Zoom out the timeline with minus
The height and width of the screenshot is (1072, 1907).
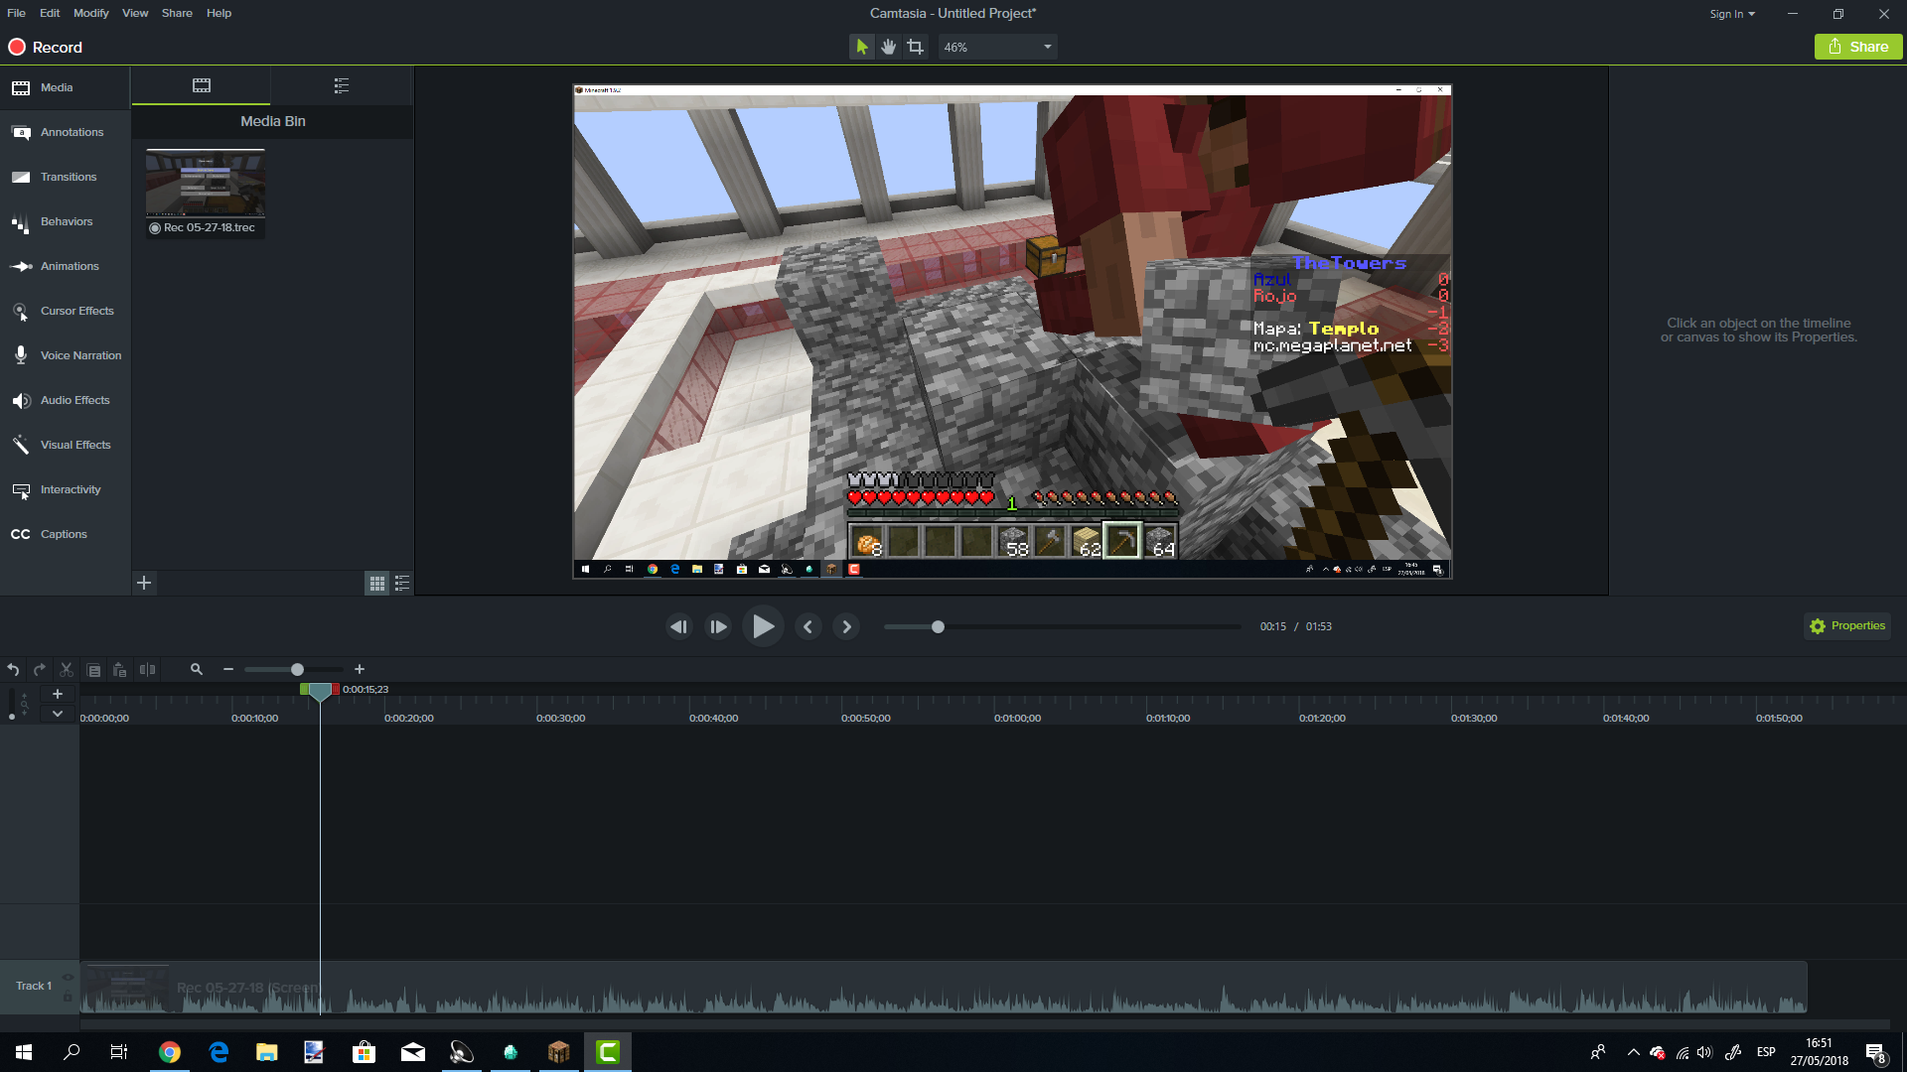(x=228, y=669)
